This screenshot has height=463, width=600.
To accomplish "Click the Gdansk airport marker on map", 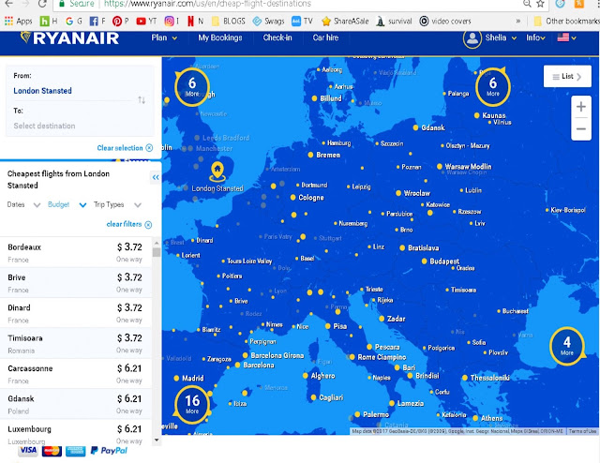I will pos(415,127).
